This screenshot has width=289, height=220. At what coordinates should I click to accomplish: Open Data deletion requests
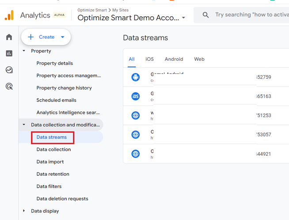(x=62, y=198)
